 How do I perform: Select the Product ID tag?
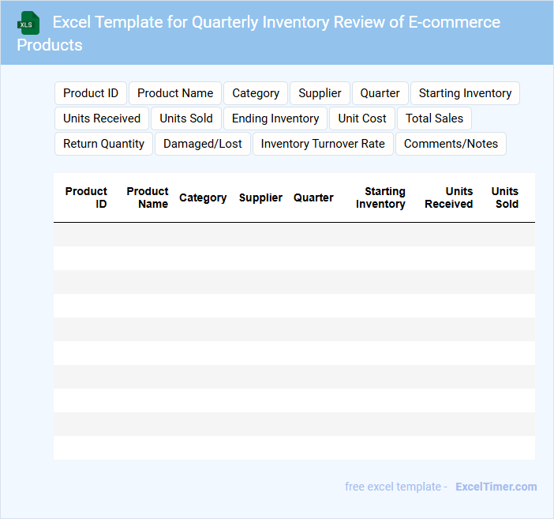pyautogui.click(x=91, y=93)
